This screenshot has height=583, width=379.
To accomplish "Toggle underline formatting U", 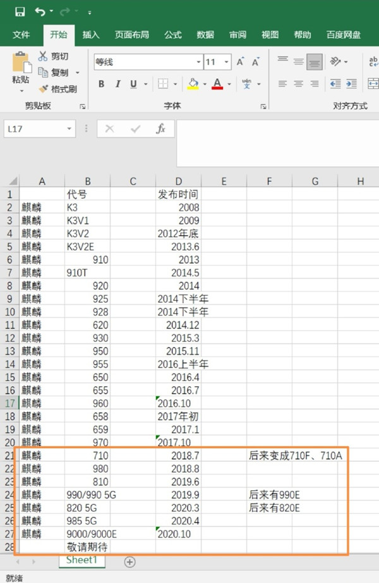I will (x=133, y=84).
